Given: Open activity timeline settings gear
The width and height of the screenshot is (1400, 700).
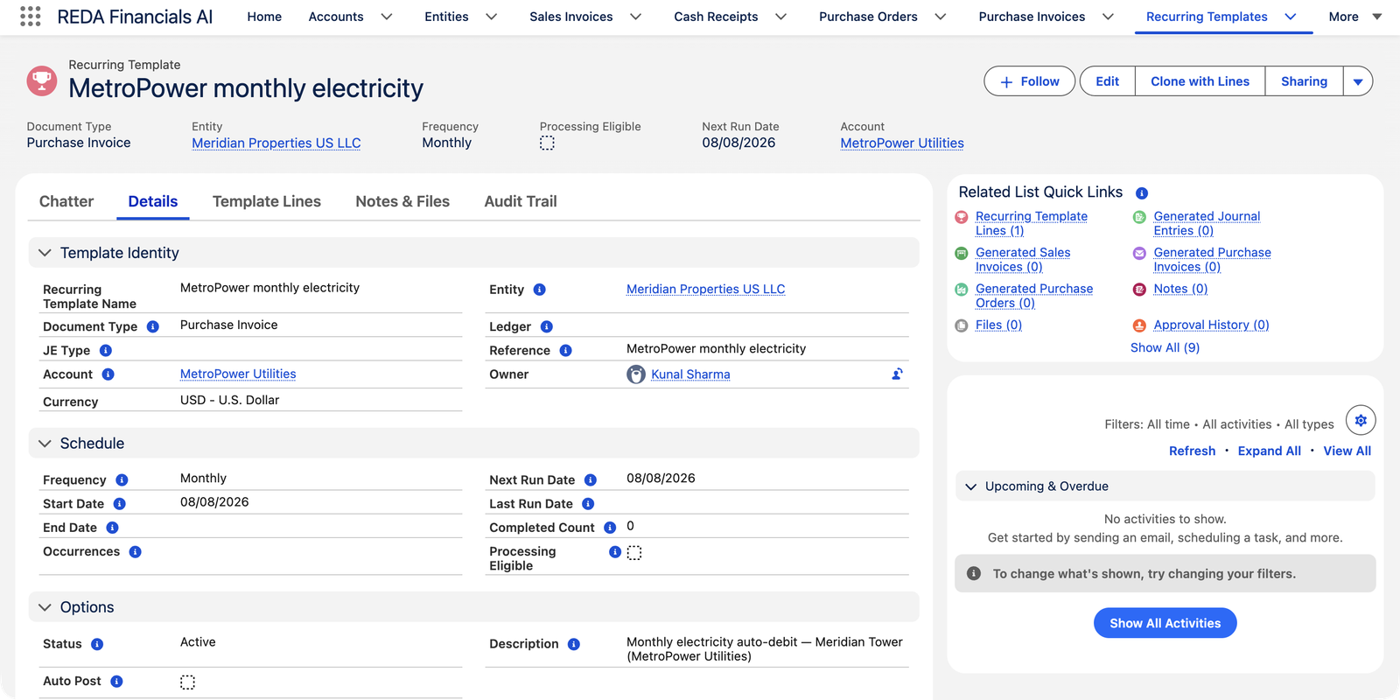Looking at the screenshot, I should coord(1361,421).
